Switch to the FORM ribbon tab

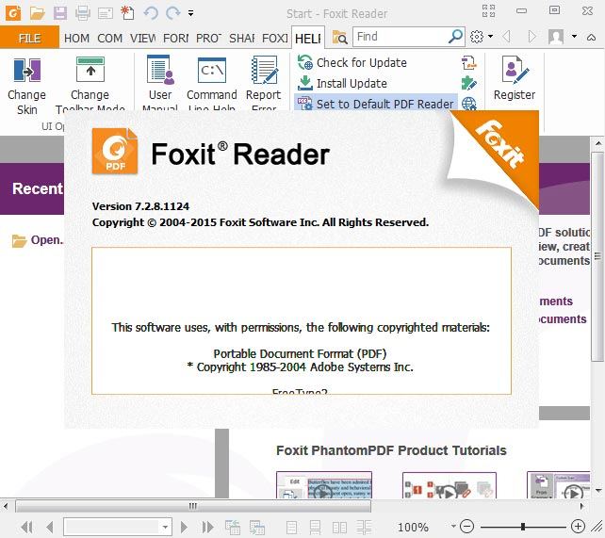coord(176,39)
